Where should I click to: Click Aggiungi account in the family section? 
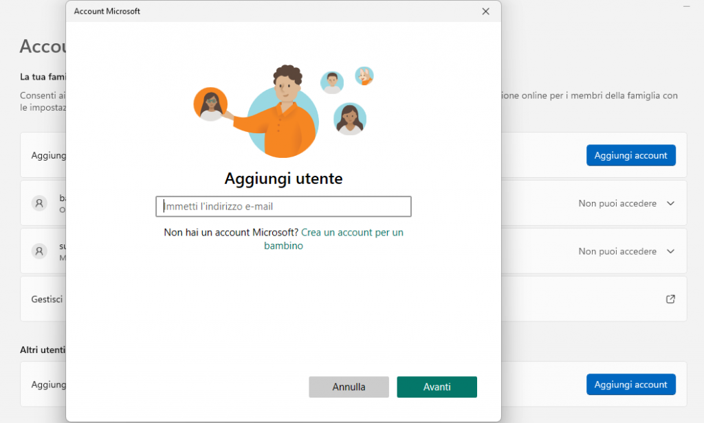pyautogui.click(x=630, y=155)
